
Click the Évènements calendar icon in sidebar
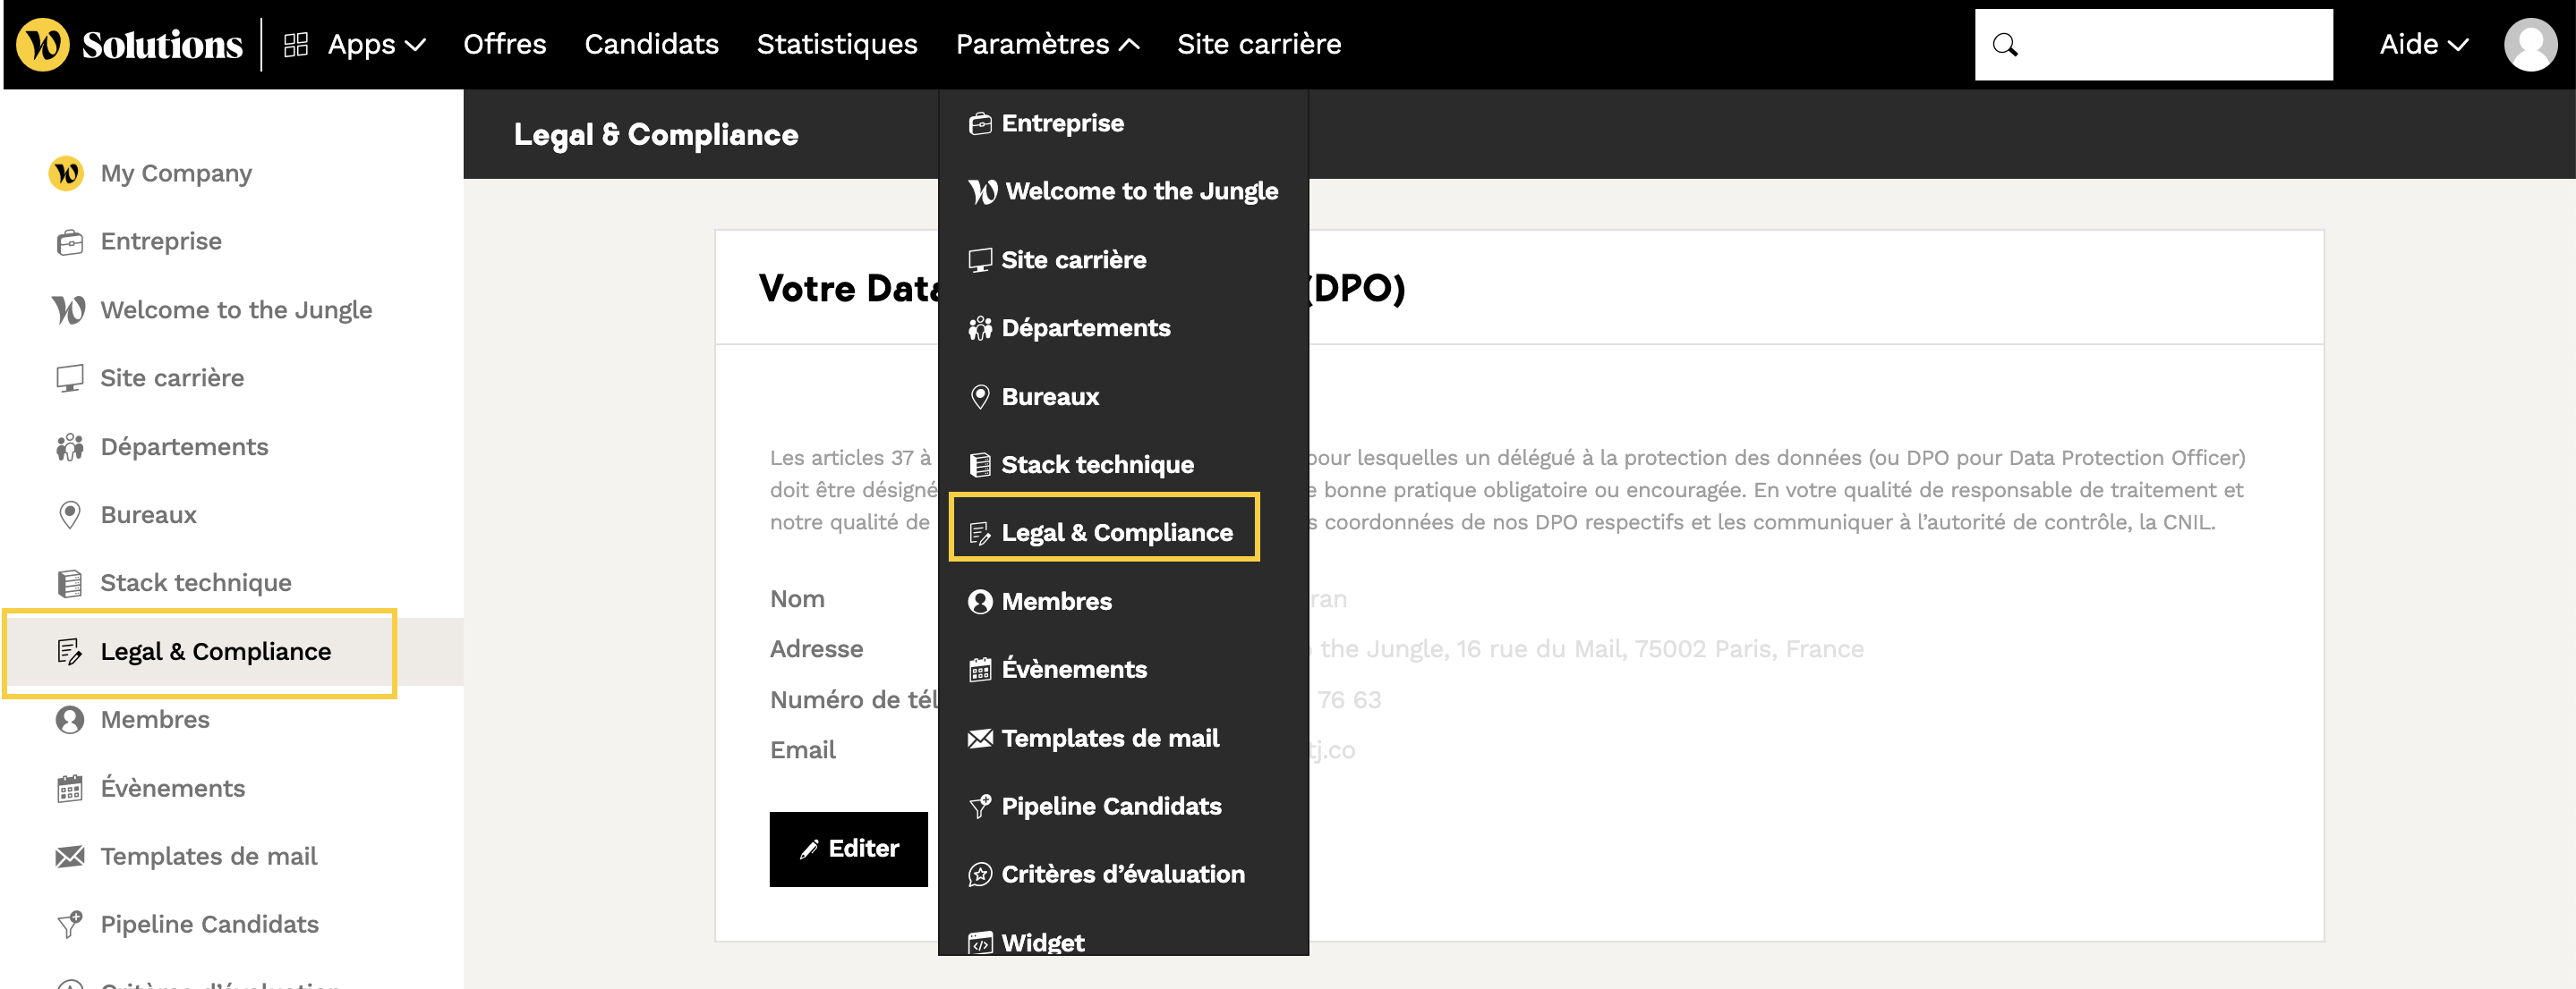click(69, 788)
